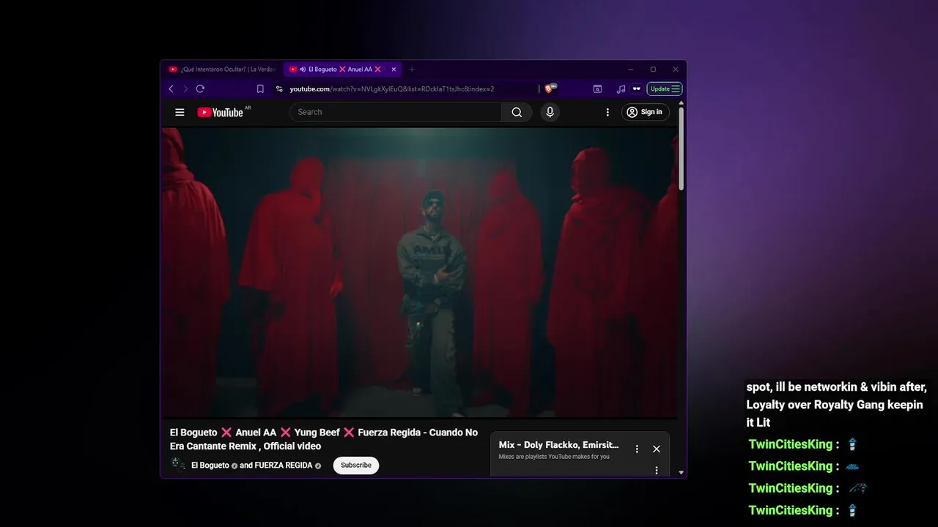938x527 pixels.
Task: Maximize the browser window
Action: pos(653,70)
